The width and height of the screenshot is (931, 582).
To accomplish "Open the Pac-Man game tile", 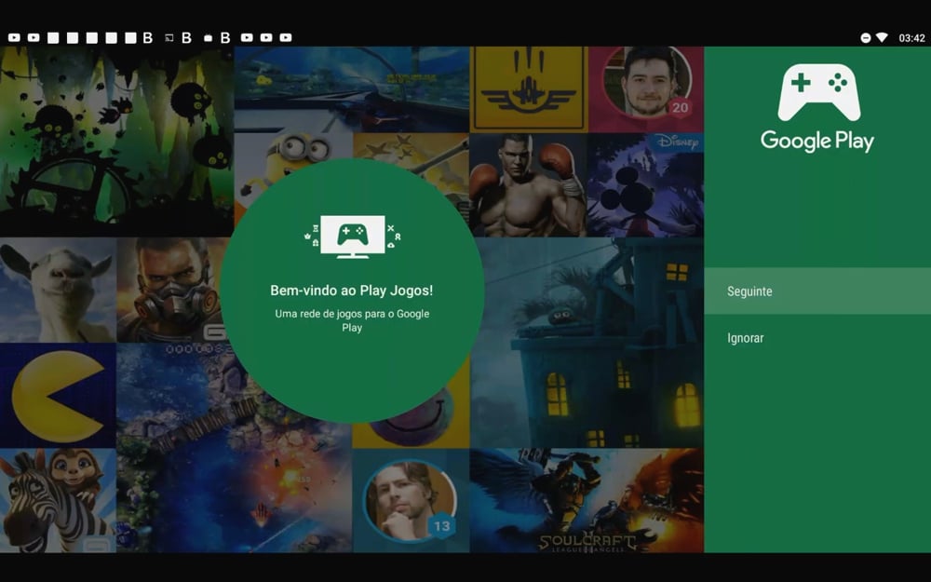I will click(x=58, y=395).
